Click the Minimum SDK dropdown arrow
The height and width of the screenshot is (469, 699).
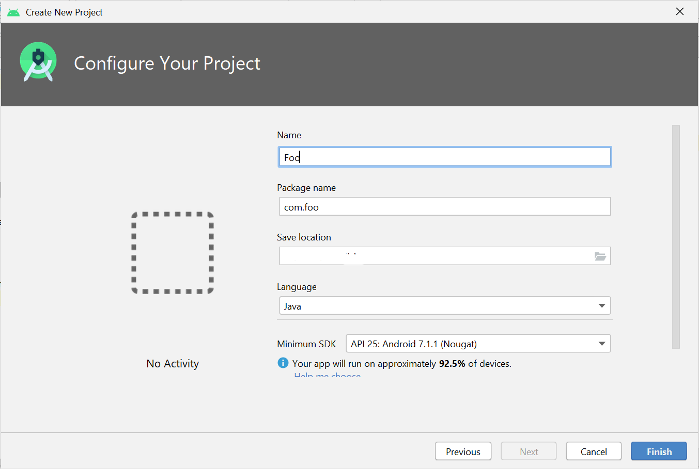pyautogui.click(x=601, y=343)
